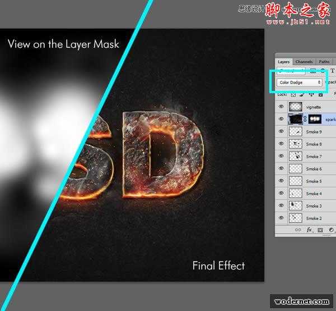Select the sparks layer image thumbnail

pos(296,119)
